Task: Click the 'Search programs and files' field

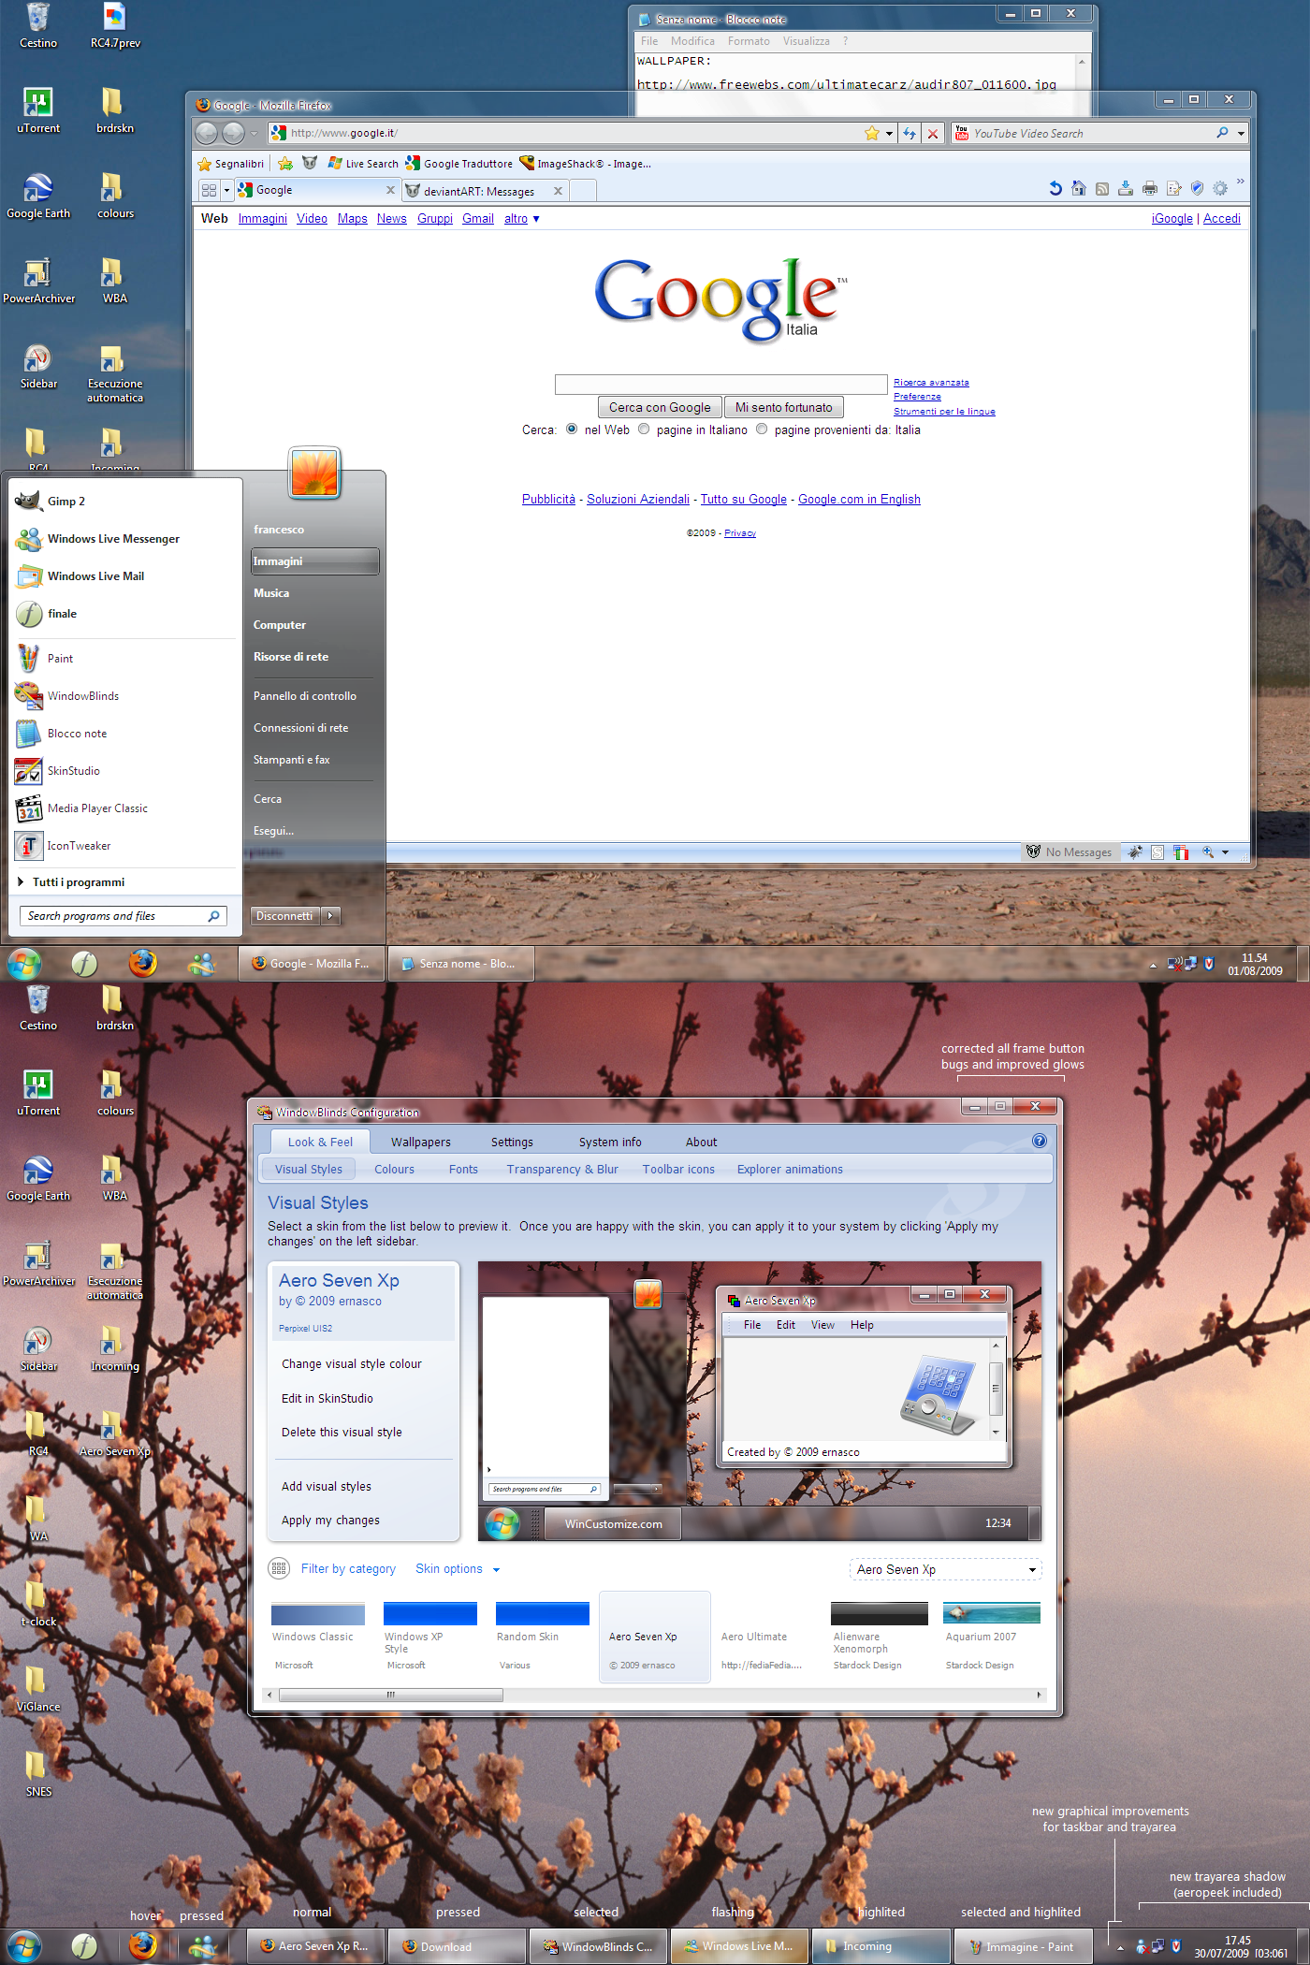Action: 123,916
